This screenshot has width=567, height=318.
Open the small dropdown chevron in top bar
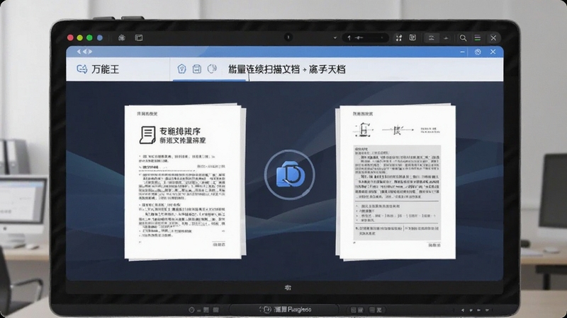[x=335, y=38]
